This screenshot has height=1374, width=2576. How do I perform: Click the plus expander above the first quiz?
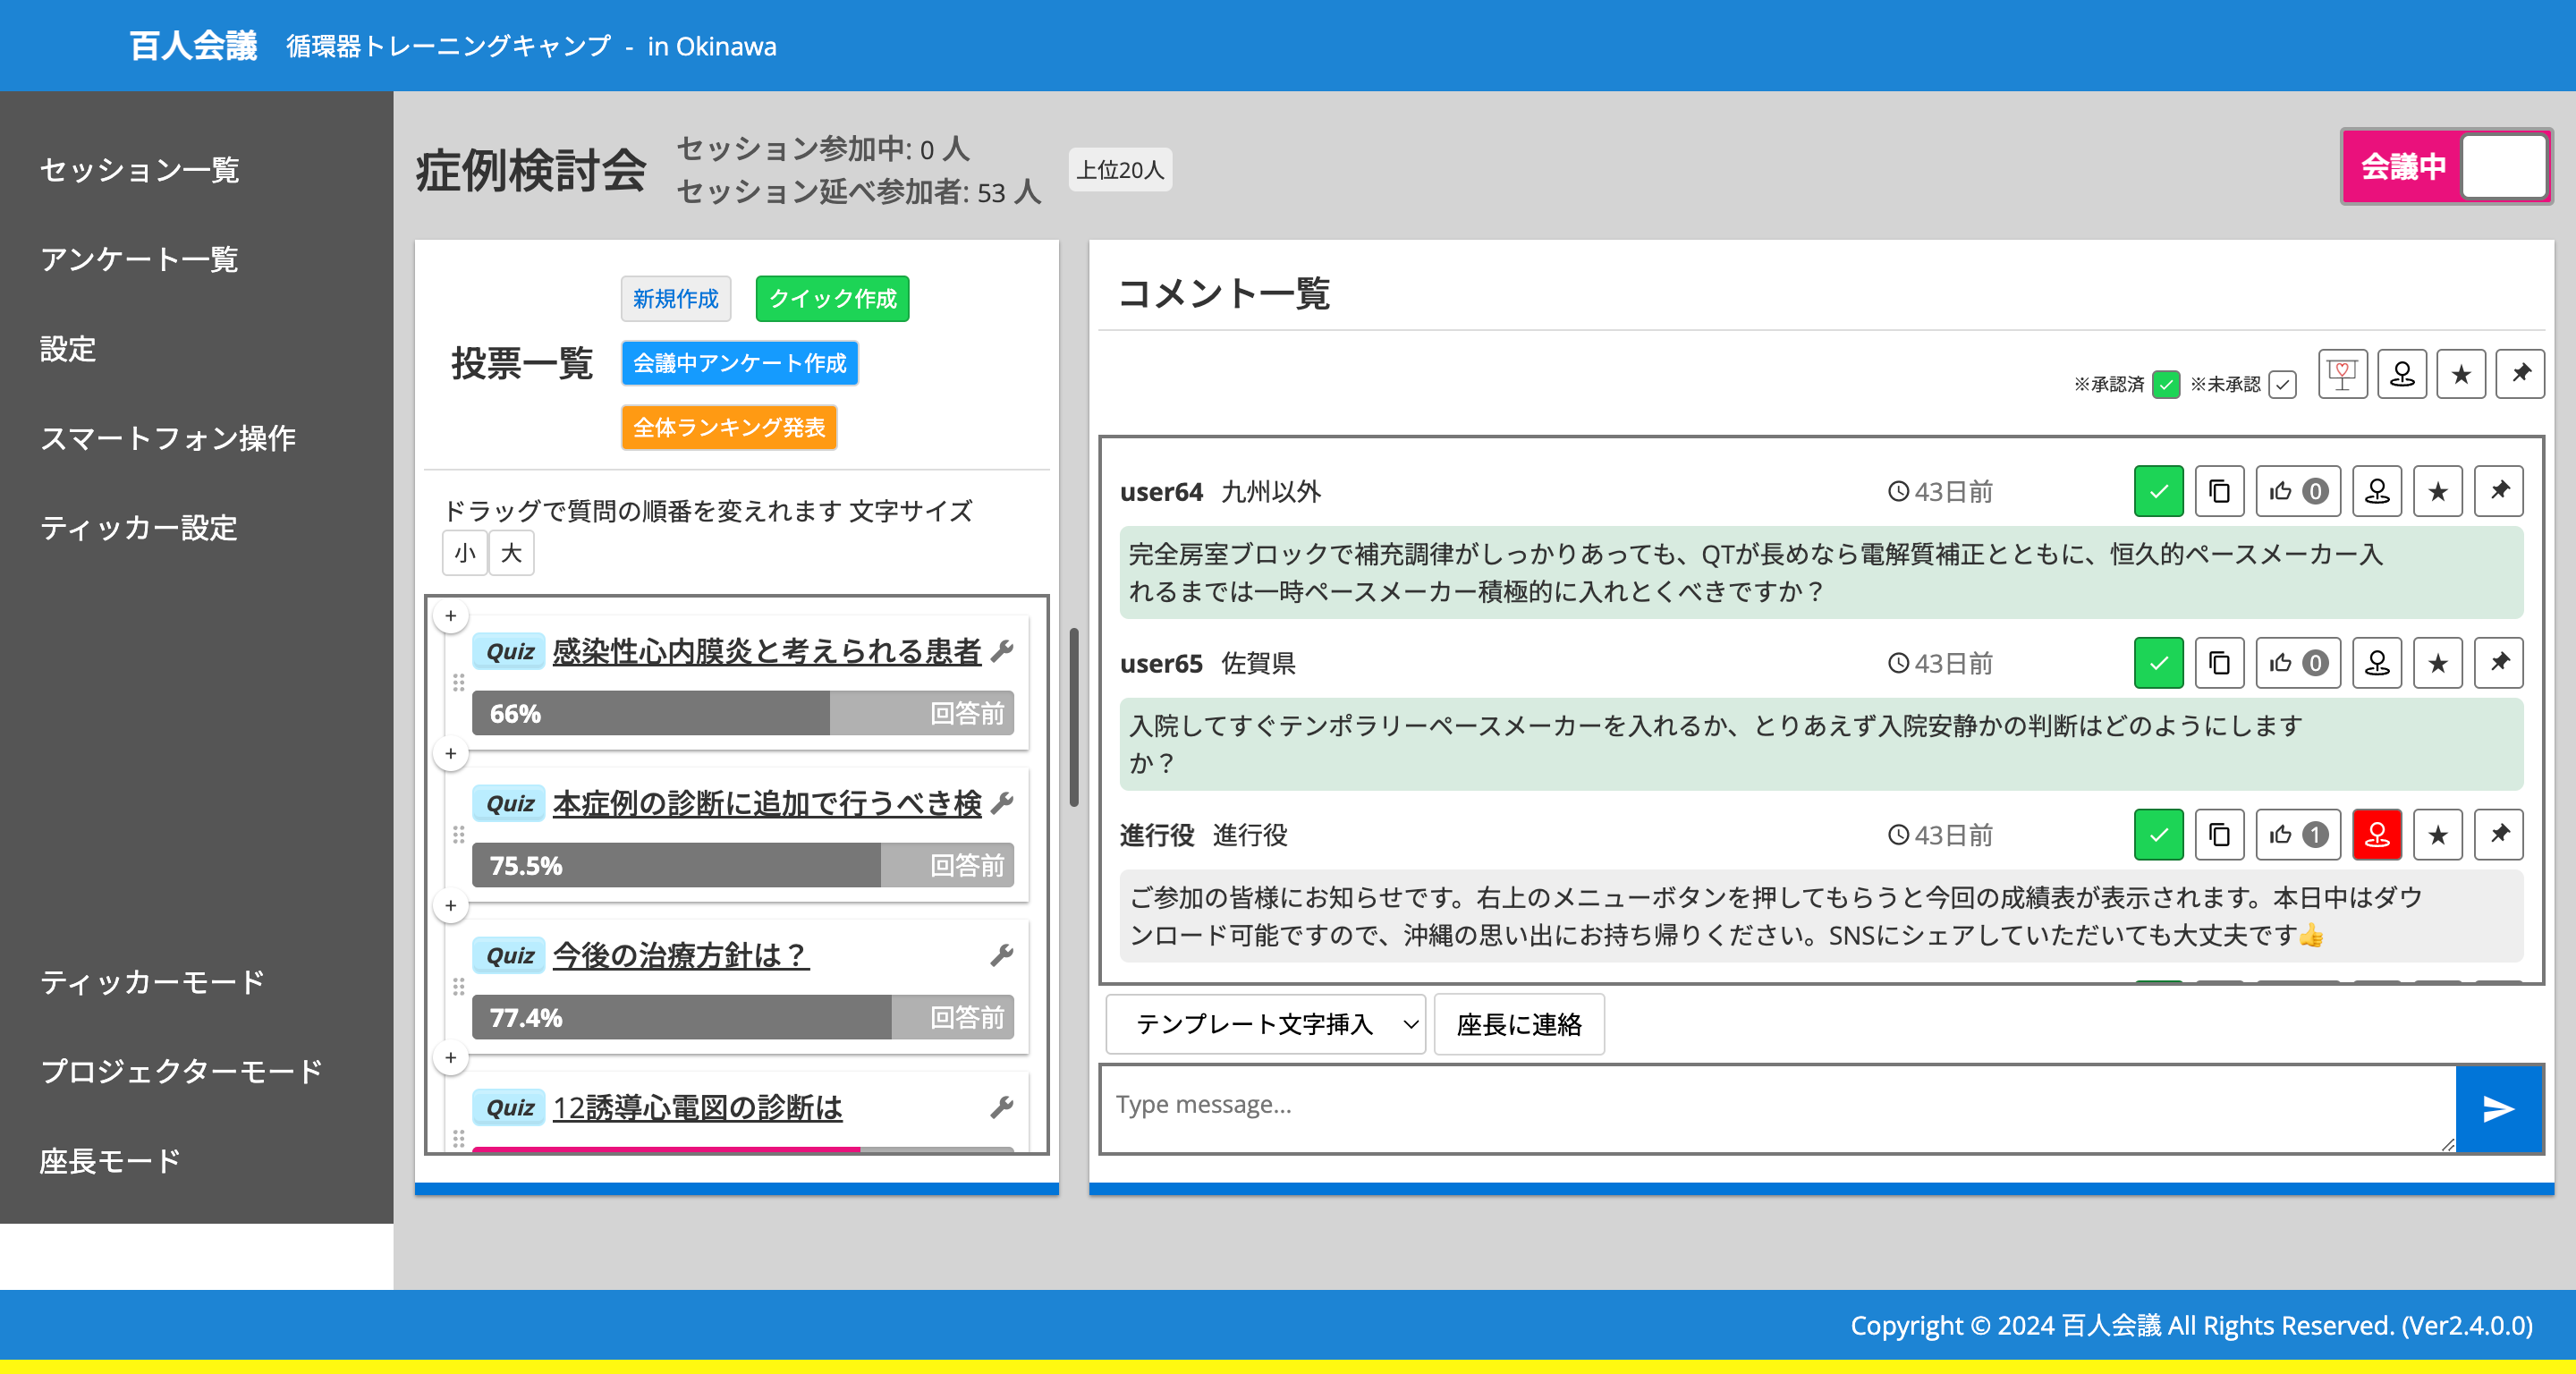tap(451, 616)
